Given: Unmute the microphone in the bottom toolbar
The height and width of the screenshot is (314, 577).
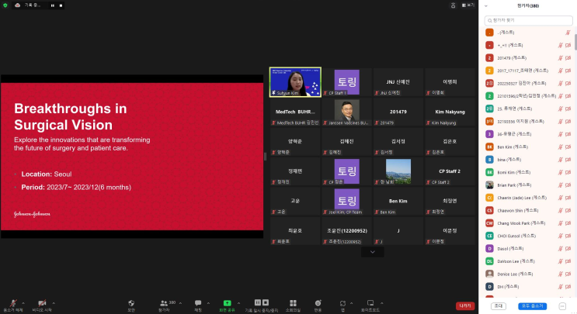Looking at the screenshot, I should click(13, 303).
